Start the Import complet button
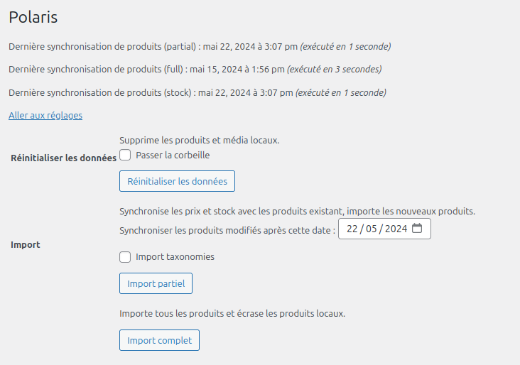Screen dimensions: 520x365 coord(159,340)
